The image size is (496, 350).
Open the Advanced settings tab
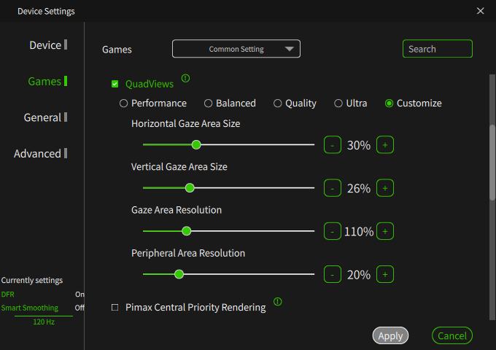click(x=38, y=154)
